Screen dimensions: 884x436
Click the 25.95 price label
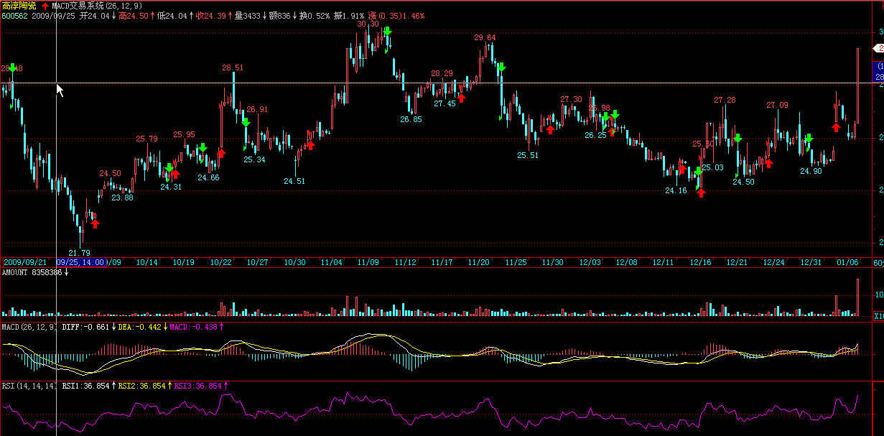184,134
